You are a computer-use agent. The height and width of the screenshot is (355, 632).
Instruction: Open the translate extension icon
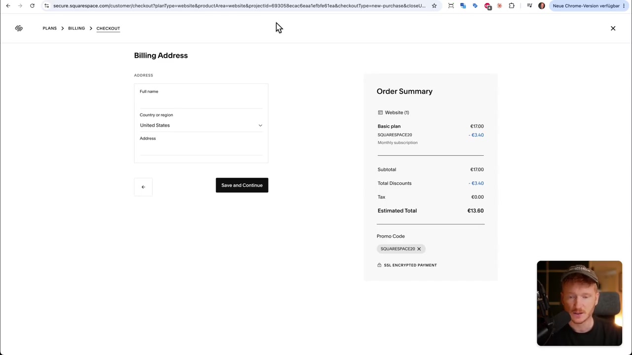[x=463, y=5]
